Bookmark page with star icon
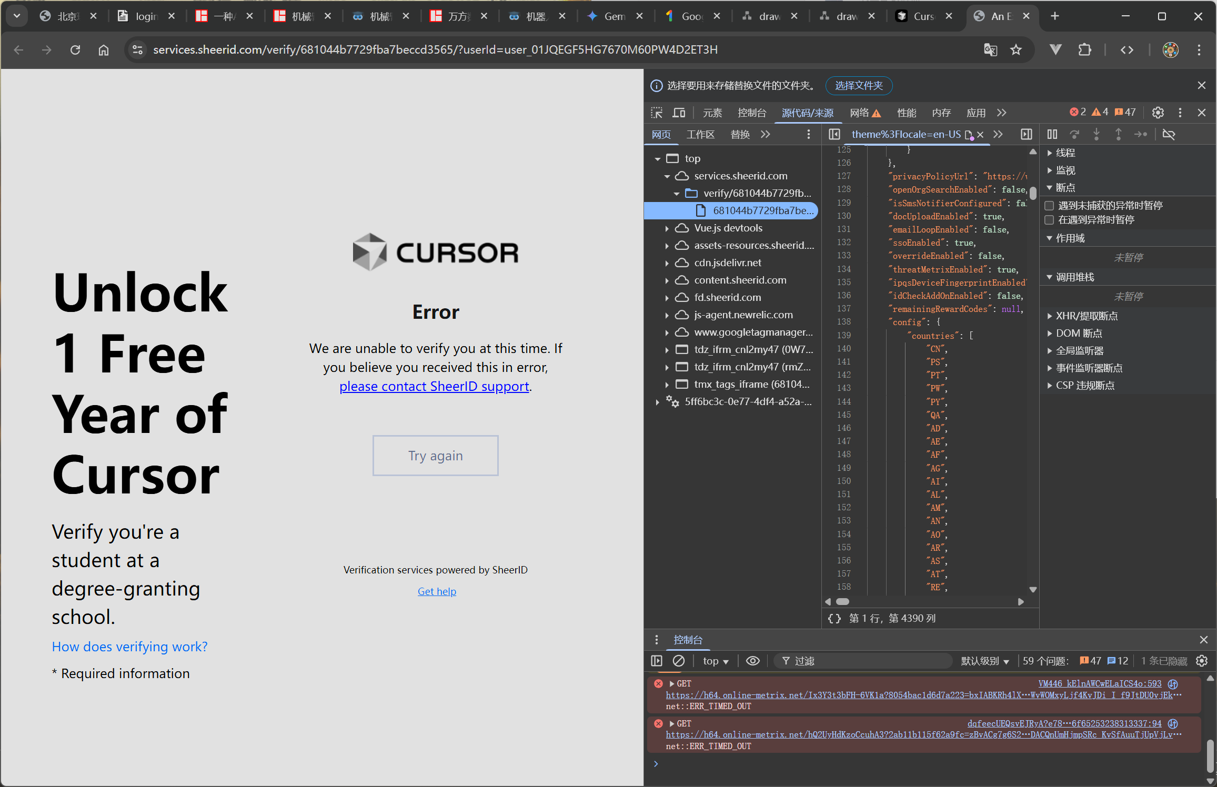The image size is (1217, 787). coord(1015,49)
